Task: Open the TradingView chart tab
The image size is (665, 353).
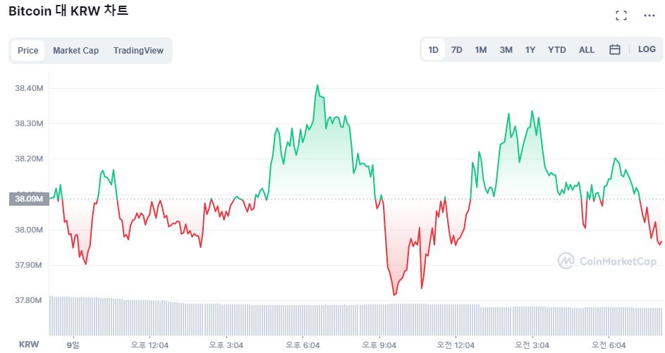Action: point(138,51)
